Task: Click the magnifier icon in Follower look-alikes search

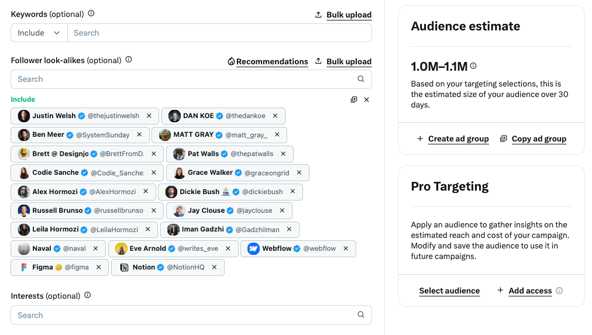Action: click(x=361, y=79)
